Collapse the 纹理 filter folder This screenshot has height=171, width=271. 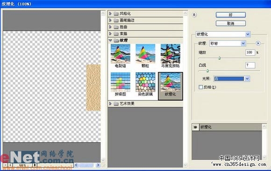tap(110, 40)
